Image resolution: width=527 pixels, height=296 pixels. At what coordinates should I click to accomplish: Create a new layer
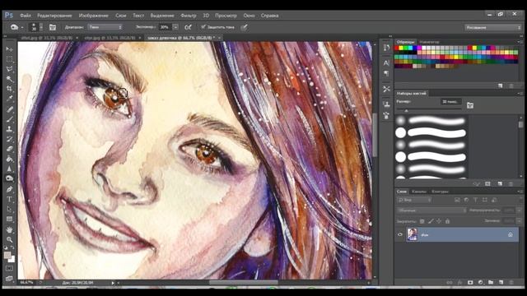point(501,283)
